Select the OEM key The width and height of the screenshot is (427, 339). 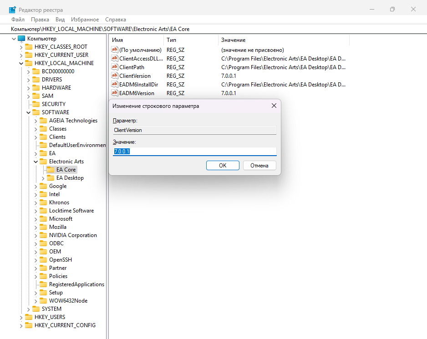[55, 252]
